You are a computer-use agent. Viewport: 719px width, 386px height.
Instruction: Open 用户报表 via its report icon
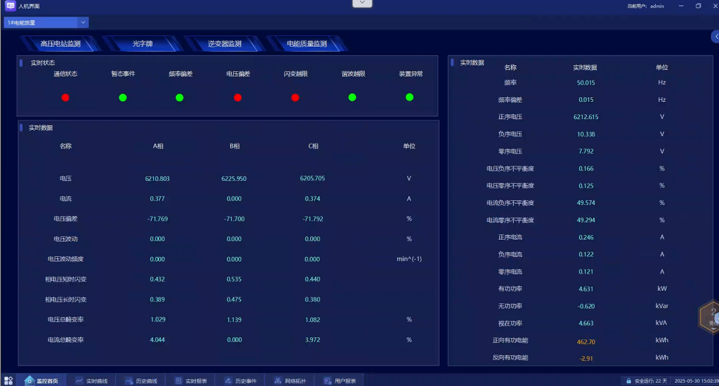pyautogui.click(x=326, y=379)
